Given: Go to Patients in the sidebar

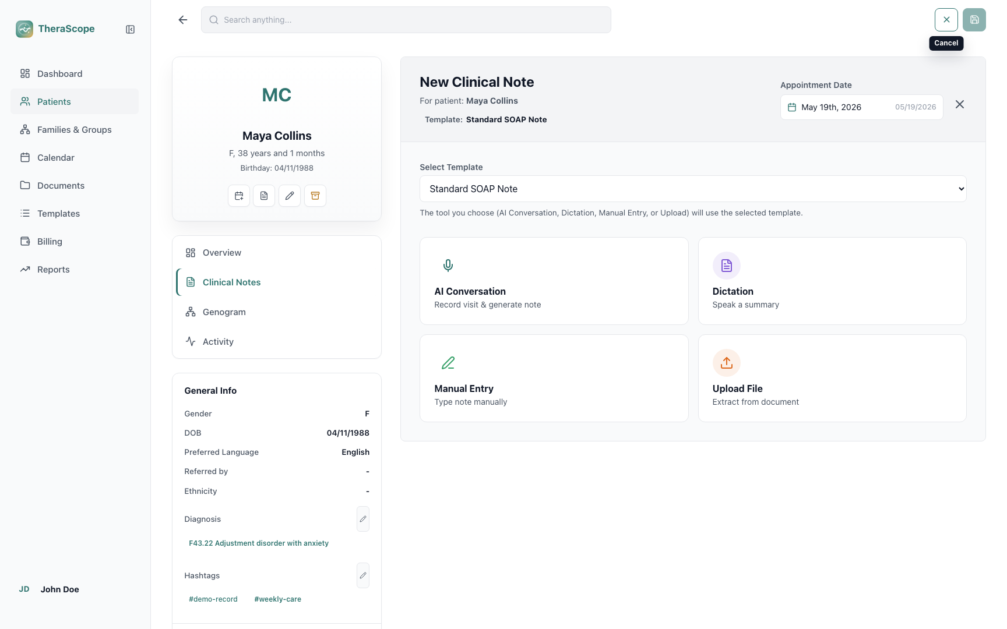Looking at the screenshot, I should [x=75, y=101].
